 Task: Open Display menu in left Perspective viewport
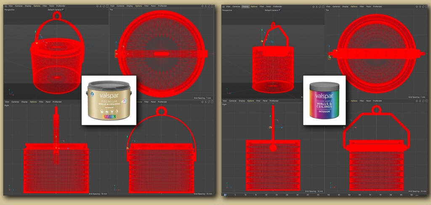(x=28, y=6)
